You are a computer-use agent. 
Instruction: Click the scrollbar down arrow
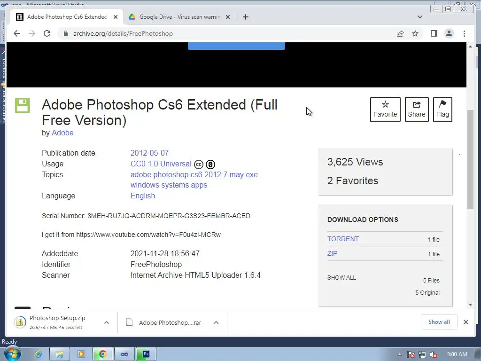(x=470, y=305)
